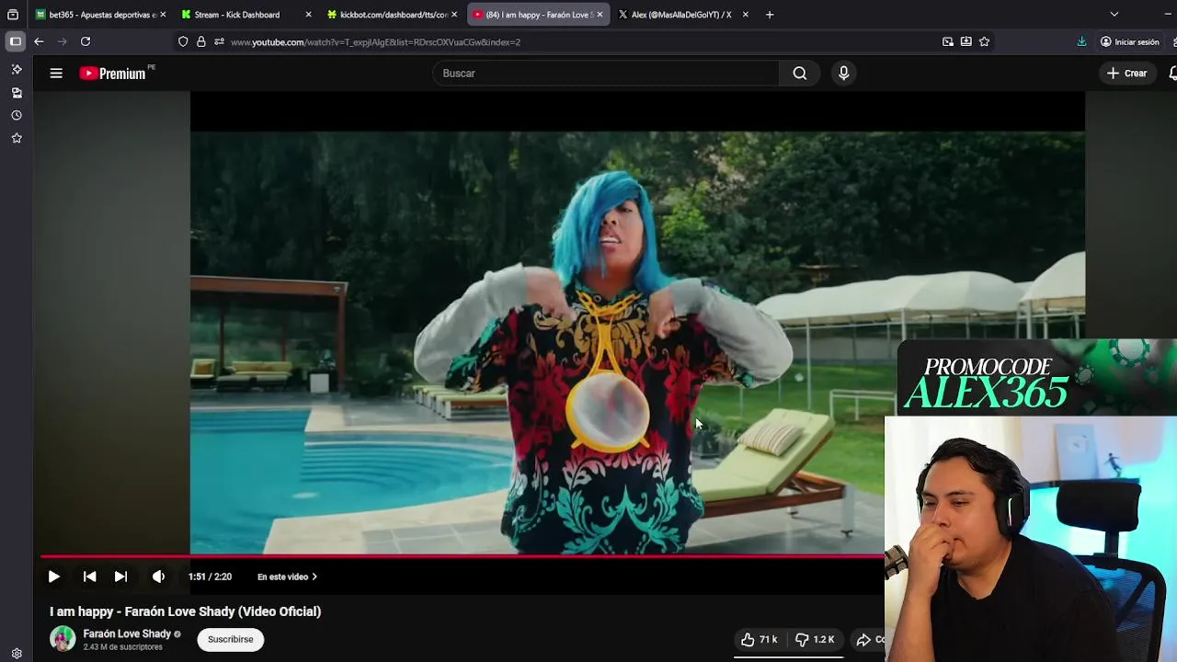Switch to the bet365 browser tab

tap(95, 15)
